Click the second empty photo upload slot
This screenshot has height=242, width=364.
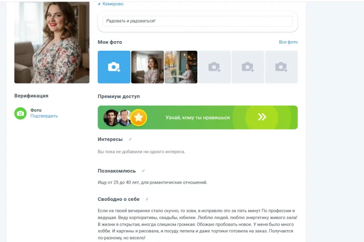pyautogui.click(x=248, y=67)
